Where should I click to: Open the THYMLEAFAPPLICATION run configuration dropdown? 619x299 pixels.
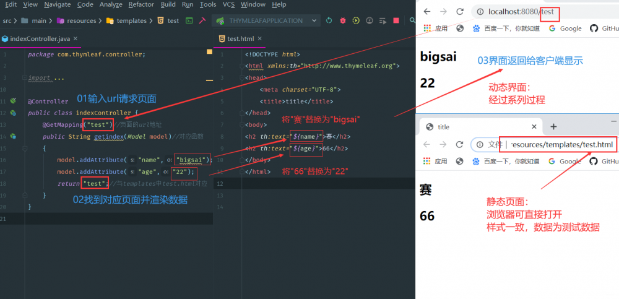266,20
